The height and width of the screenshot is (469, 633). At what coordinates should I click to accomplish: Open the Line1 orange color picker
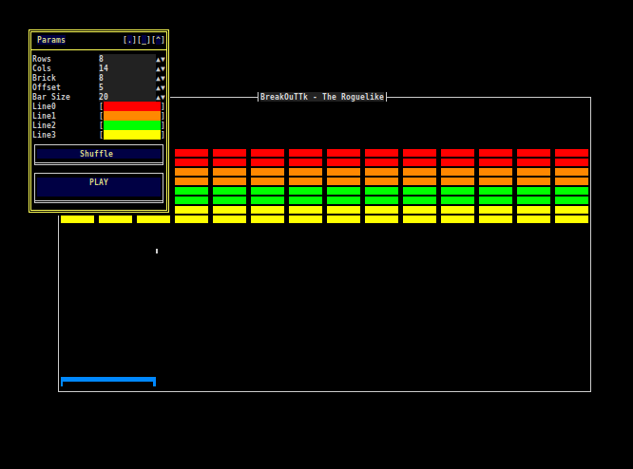132,116
